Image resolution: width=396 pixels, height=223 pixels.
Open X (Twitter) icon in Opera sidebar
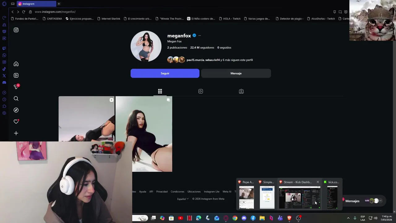pos(4,76)
